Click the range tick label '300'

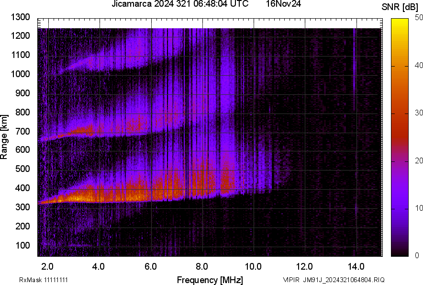(22, 207)
